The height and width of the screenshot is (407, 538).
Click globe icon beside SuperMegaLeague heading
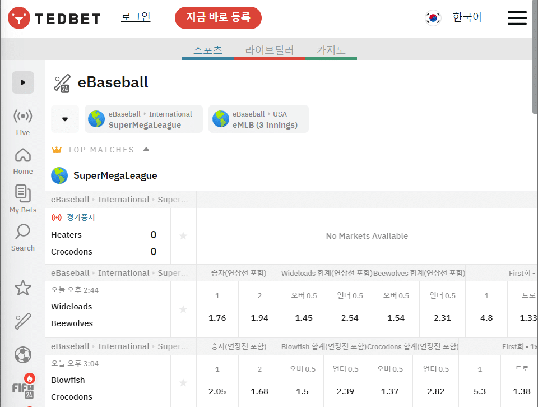[x=59, y=175]
